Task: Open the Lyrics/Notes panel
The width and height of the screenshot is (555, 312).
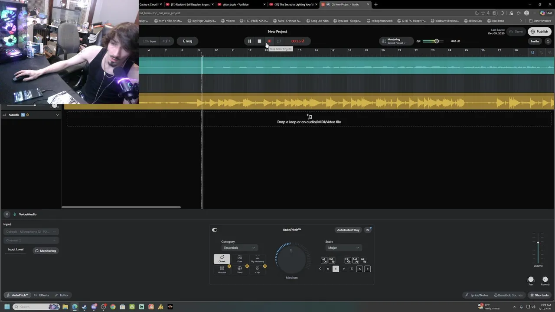Action: tap(477, 295)
